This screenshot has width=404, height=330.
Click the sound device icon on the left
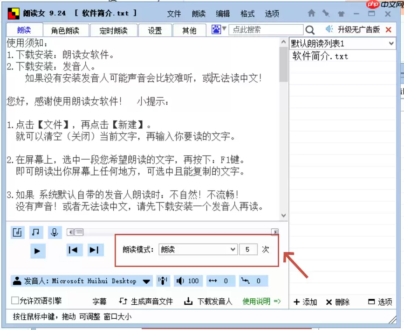pos(17,232)
